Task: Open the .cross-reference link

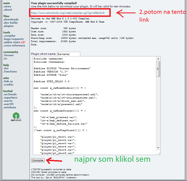Action: 14,46
